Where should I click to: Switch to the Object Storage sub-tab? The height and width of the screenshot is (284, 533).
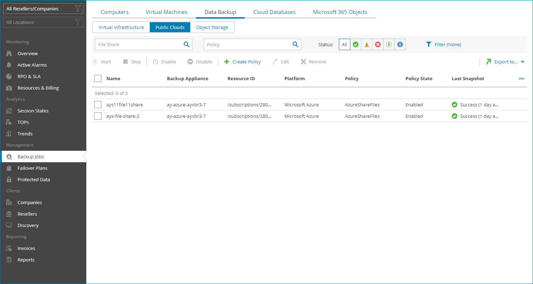tap(212, 28)
